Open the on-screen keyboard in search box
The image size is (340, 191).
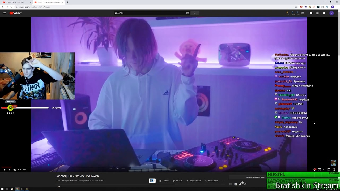(188, 13)
